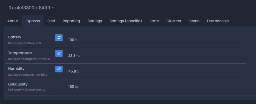Open the Settings tab
This screenshot has height=104, width=256.
(95, 21)
